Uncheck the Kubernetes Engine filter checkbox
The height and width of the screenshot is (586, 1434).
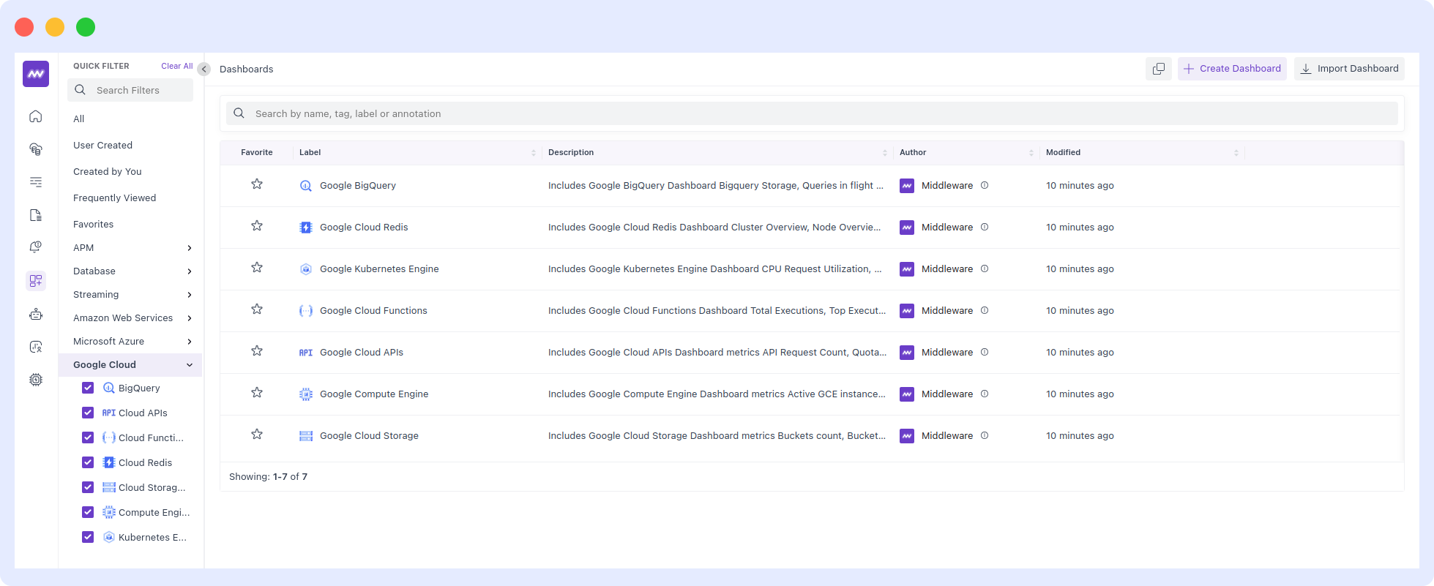pos(88,537)
